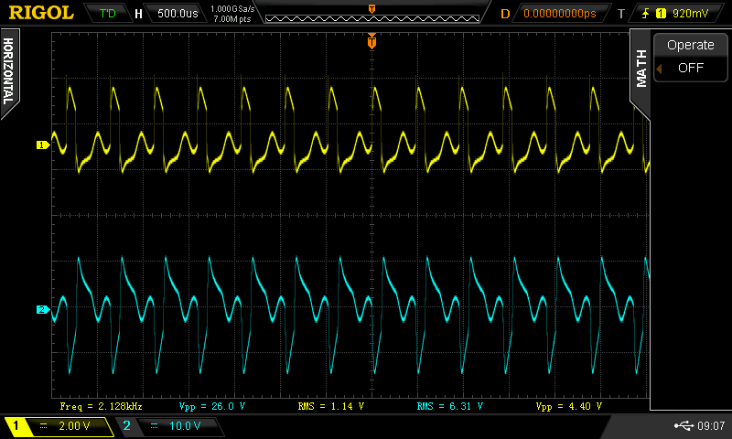
Task: Click the RMS = 6.31 V measurement
Action: (x=450, y=406)
